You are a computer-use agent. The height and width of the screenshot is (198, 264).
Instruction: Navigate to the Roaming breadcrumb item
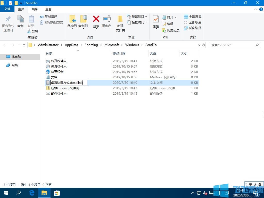(91, 45)
